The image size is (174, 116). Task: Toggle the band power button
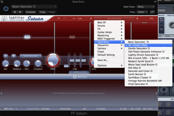click(x=6, y=56)
